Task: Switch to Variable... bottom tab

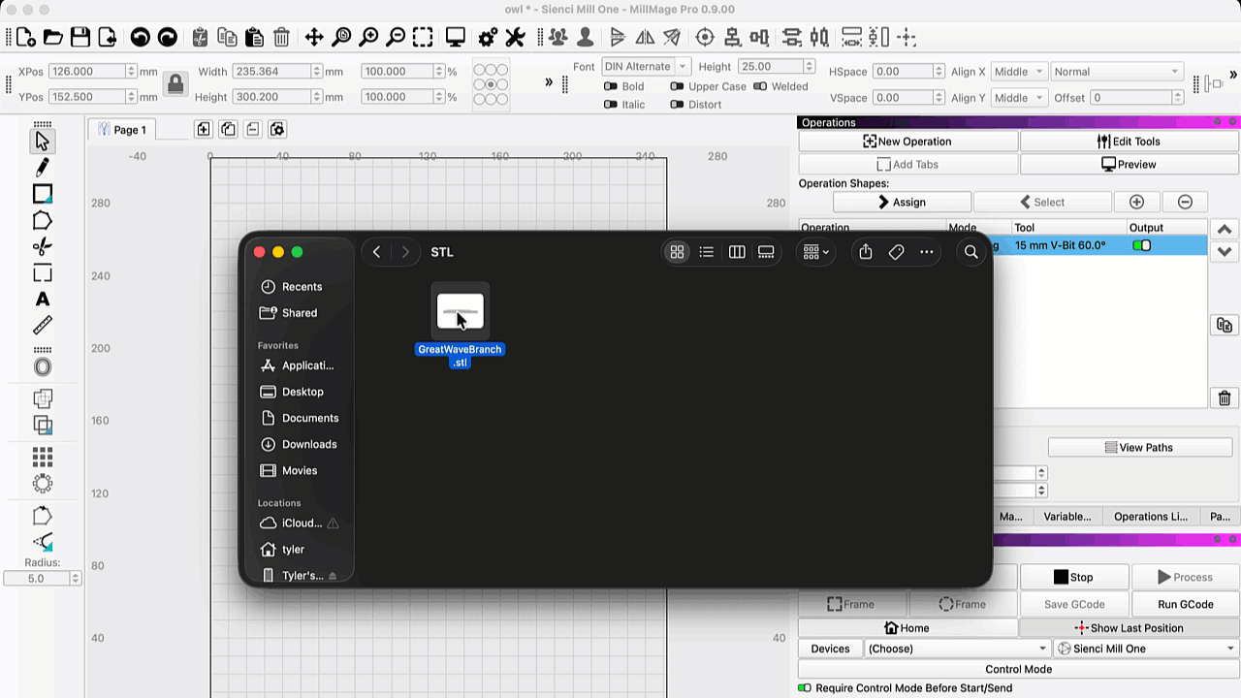Action: [x=1066, y=517]
